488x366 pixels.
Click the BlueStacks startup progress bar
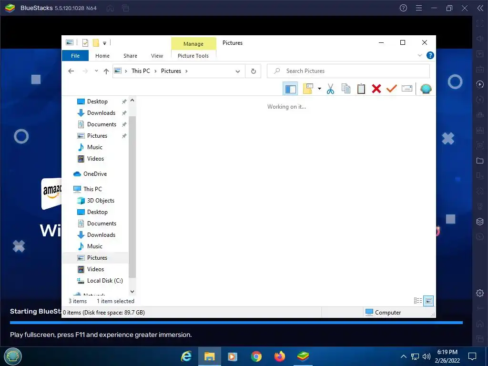click(x=236, y=323)
